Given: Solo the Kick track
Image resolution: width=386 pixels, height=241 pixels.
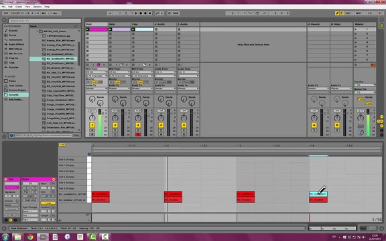Looking at the screenshot, I should [92, 131].
